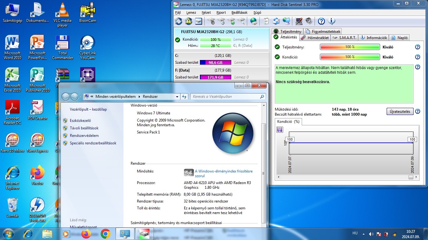Viewport: 428px width, 240px height.
Task: Click the text report document toolbar icon
Action: tap(266, 21)
